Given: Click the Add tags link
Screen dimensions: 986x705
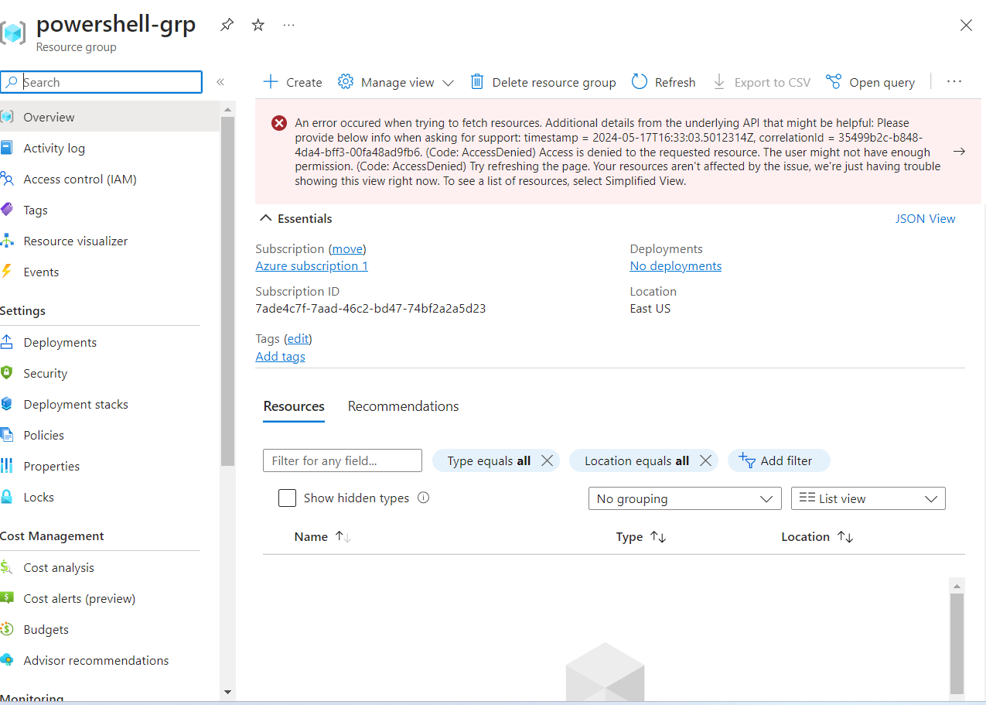Looking at the screenshot, I should (x=280, y=357).
